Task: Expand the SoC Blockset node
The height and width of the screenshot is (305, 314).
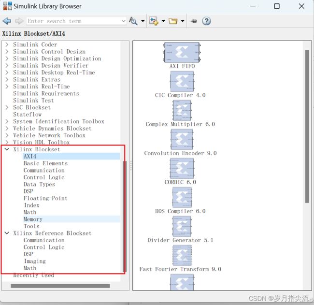Action: [7, 107]
